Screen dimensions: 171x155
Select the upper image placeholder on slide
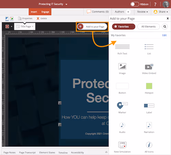pos(60,103)
